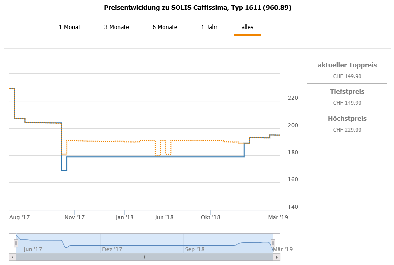Select the alles range tab
The height and width of the screenshot is (265, 394).
pyautogui.click(x=247, y=27)
